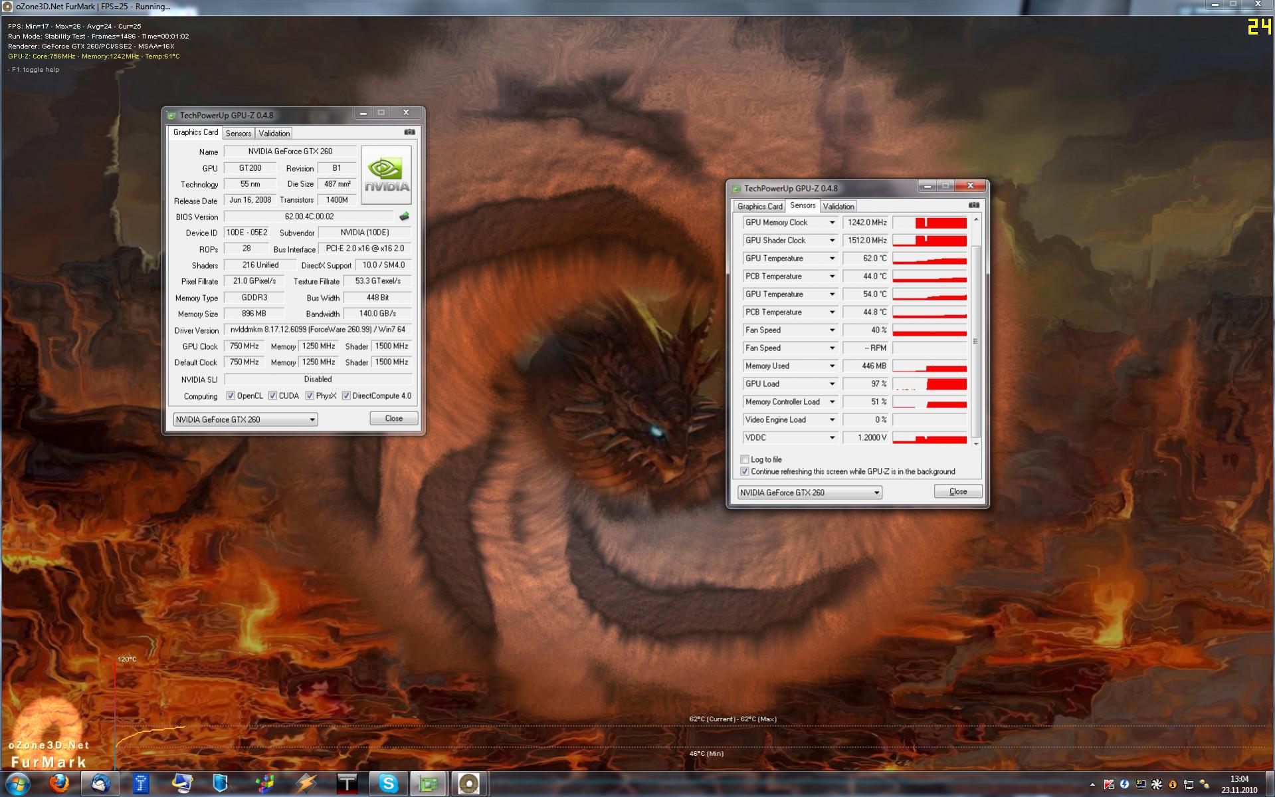Open Thunderbird mail from the taskbar
Screen dimensions: 1275x797
tap(101, 784)
